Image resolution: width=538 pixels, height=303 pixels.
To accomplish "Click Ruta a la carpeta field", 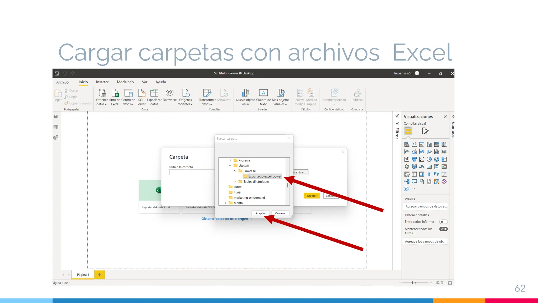I will coord(192,173).
